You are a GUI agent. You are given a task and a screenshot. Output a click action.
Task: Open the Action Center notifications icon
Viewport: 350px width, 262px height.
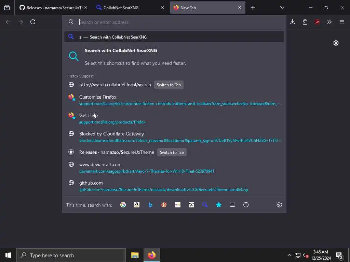(339, 256)
